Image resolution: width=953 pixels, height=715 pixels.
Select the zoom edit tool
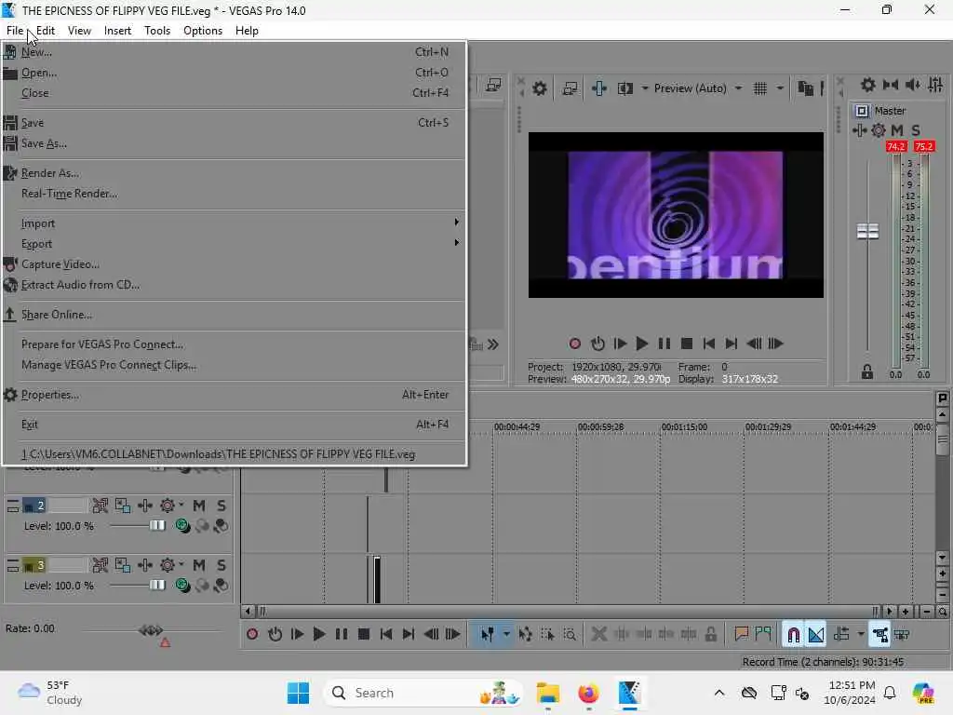570,635
